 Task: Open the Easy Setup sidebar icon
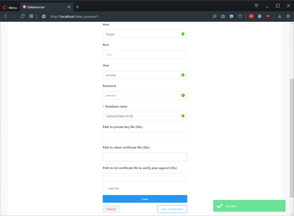tap(288, 16)
